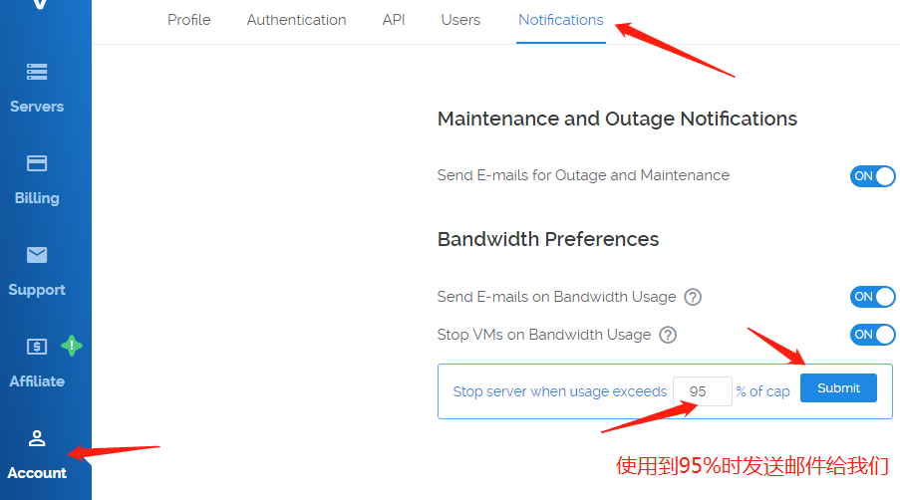Image resolution: width=900 pixels, height=500 pixels.
Task: Click the green alert badge near Affiliate
Action: 72,346
